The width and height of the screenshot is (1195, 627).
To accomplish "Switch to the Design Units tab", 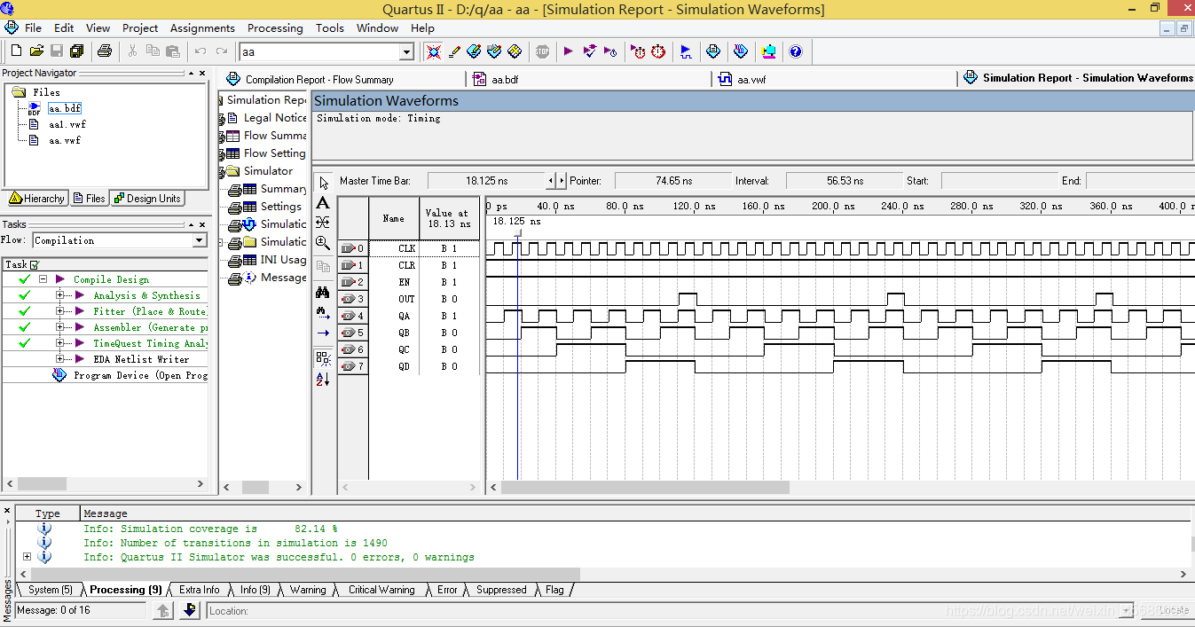I will (147, 198).
